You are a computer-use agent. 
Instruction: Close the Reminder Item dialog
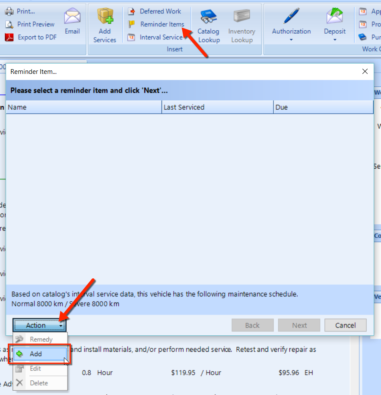[365, 71]
